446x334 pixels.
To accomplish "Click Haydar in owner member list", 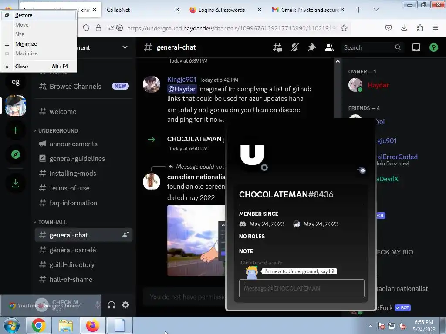I will tap(378, 85).
